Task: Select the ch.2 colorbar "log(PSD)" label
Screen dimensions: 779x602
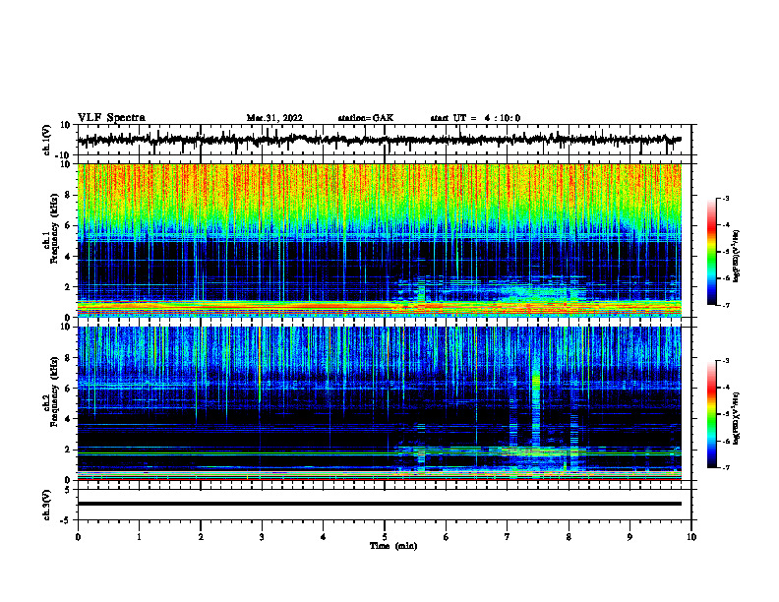Action: pyautogui.click(x=737, y=418)
